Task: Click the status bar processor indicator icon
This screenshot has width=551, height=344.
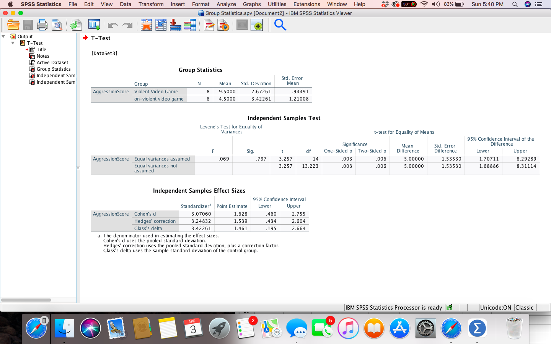Action: 450,307
